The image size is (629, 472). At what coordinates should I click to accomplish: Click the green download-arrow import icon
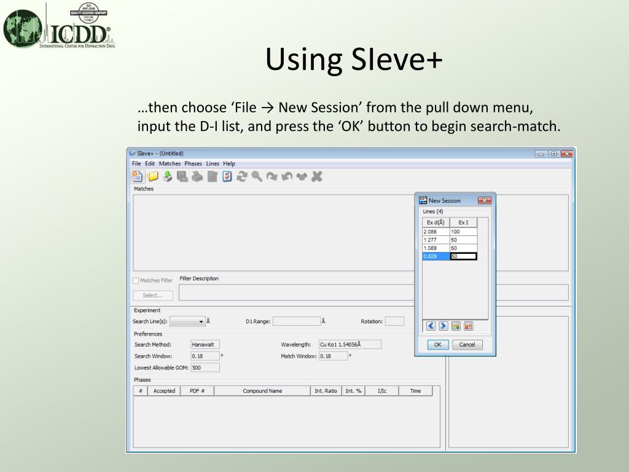tap(168, 176)
